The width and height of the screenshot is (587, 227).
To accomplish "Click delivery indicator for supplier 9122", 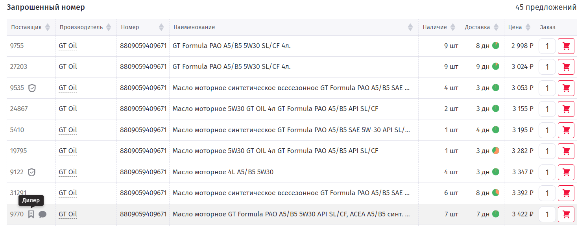I will 496,172.
